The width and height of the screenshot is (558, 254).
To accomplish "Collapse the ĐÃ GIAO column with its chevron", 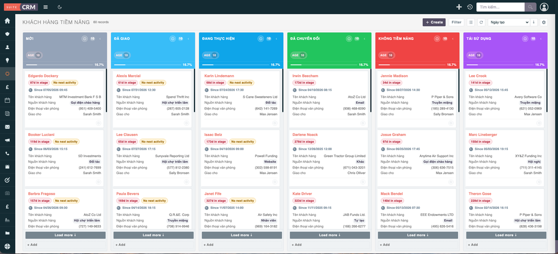I will point(188,39).
